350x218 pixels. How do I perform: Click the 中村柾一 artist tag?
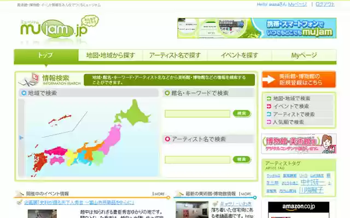[313, 183]
